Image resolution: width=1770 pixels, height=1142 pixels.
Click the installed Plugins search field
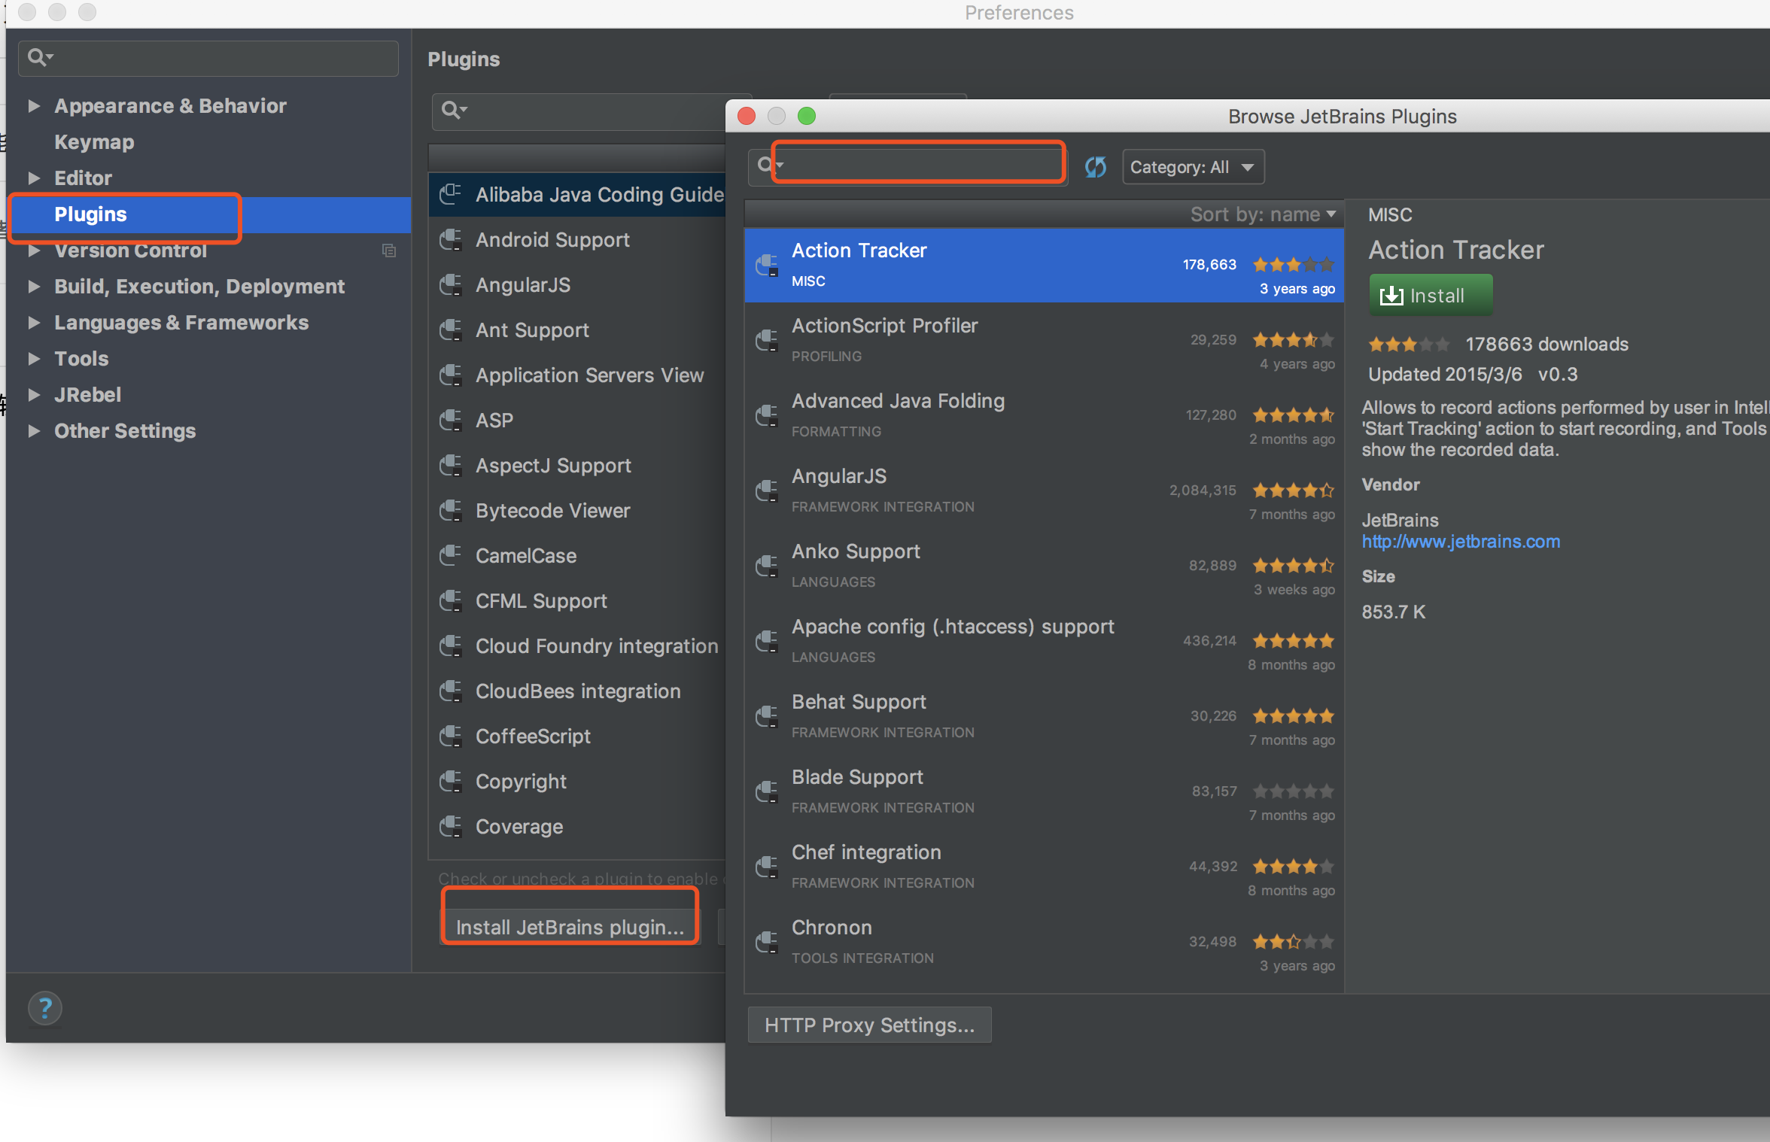click(579, 111)
